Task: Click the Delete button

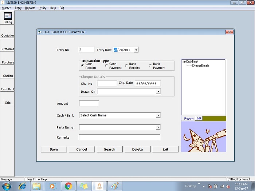Action: pos(137,149)
